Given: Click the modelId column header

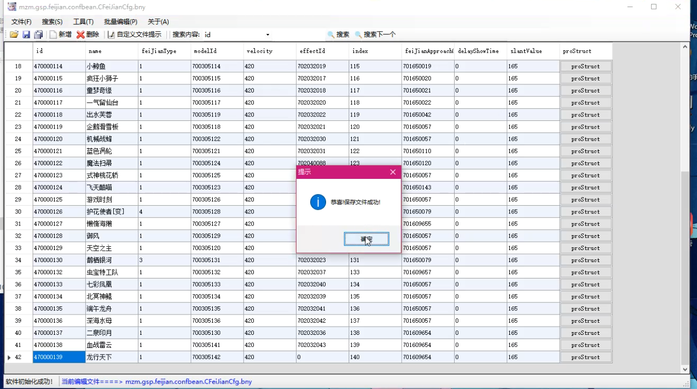Looking at the screenshot, I should tap(217, 51).
